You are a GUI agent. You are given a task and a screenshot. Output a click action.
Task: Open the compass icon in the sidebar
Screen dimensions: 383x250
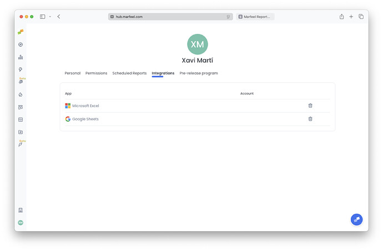[x=21, y=44]
